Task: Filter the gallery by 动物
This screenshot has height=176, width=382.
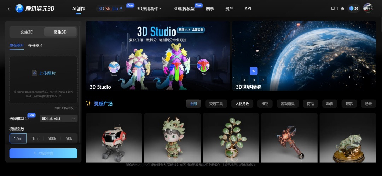Action: [x=330, y=104]
